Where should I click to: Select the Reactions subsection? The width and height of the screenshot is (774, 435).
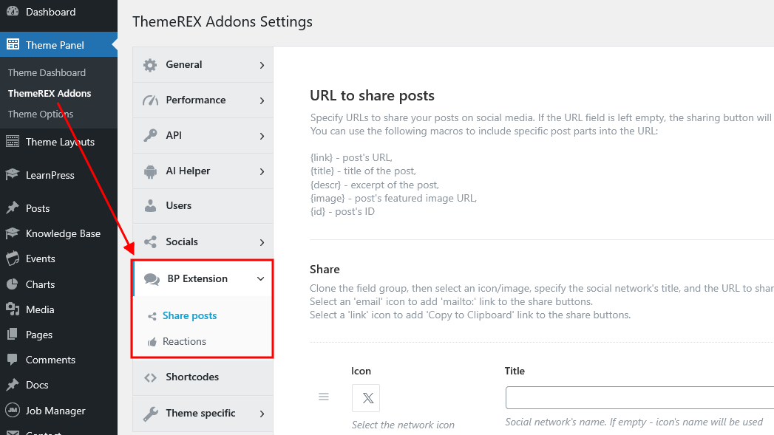[184, 341]
